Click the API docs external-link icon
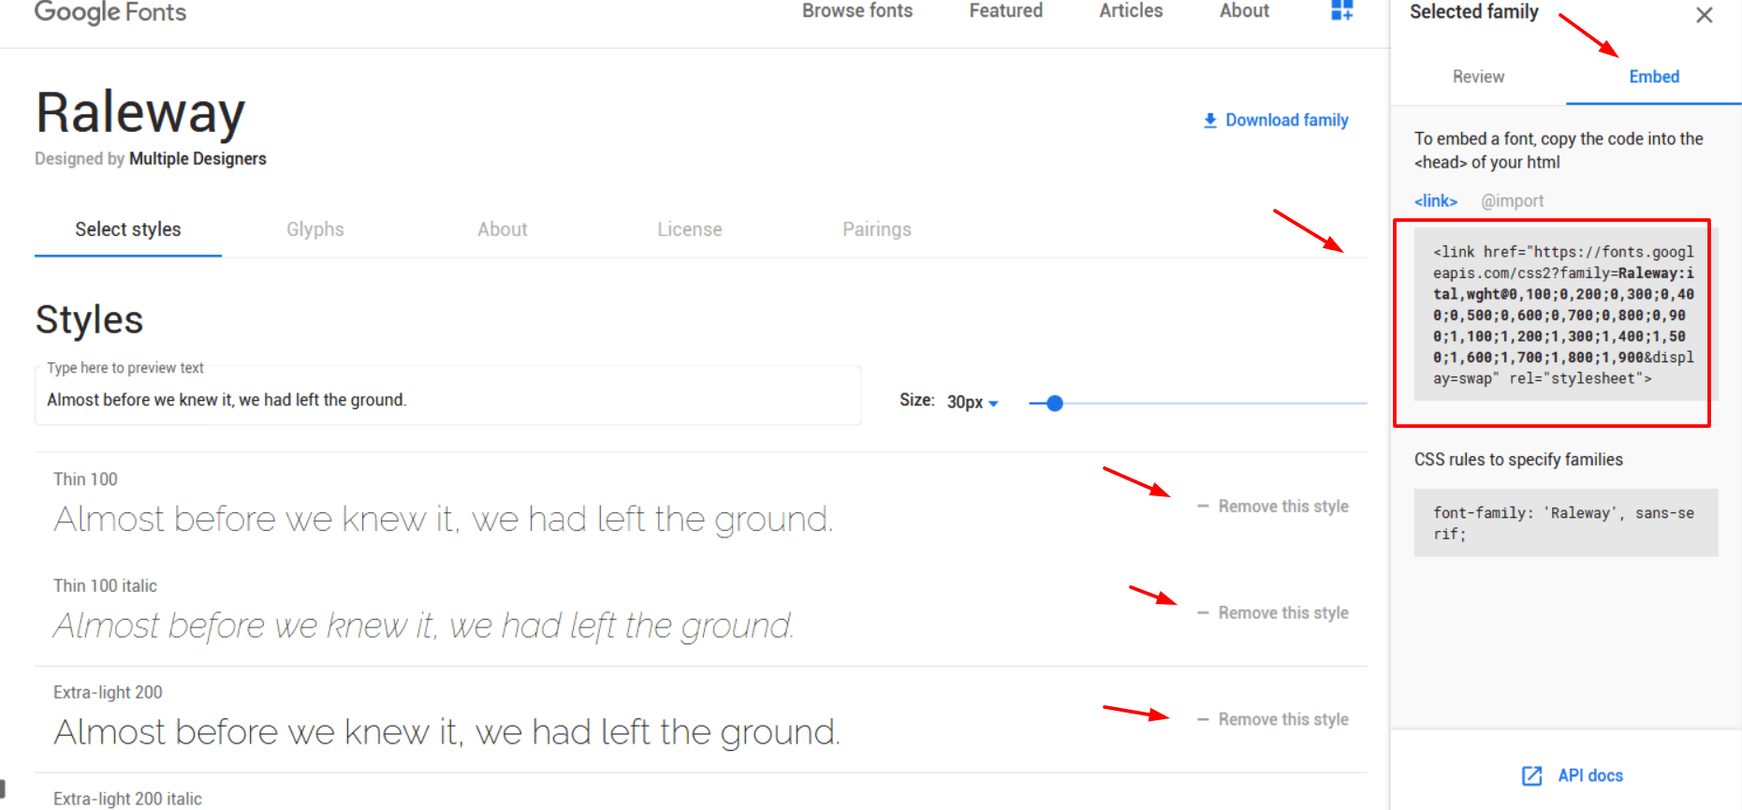This screenshot has width=1742, height=810. [x=1531, y=775]
